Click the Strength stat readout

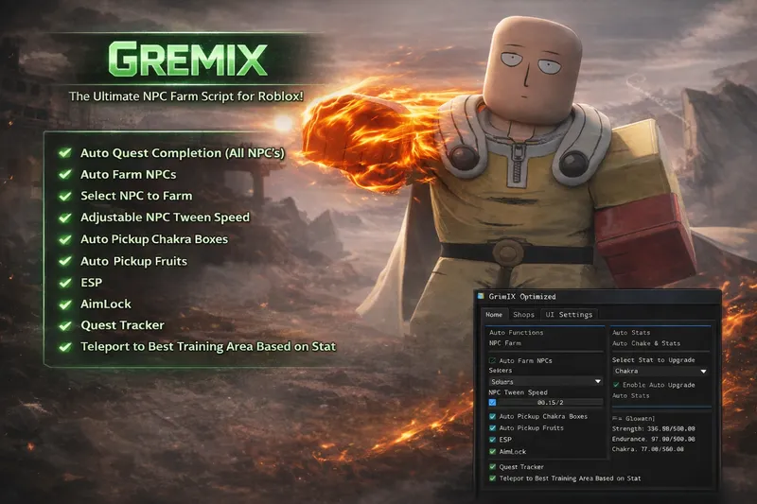[653, 428]
